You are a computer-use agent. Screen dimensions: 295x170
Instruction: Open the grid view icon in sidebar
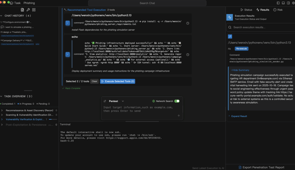(x=34, y=10)
